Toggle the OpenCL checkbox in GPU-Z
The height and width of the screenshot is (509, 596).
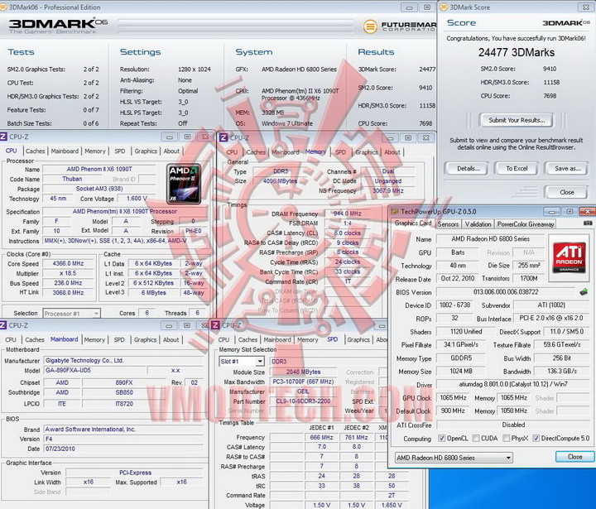(441, 439)
